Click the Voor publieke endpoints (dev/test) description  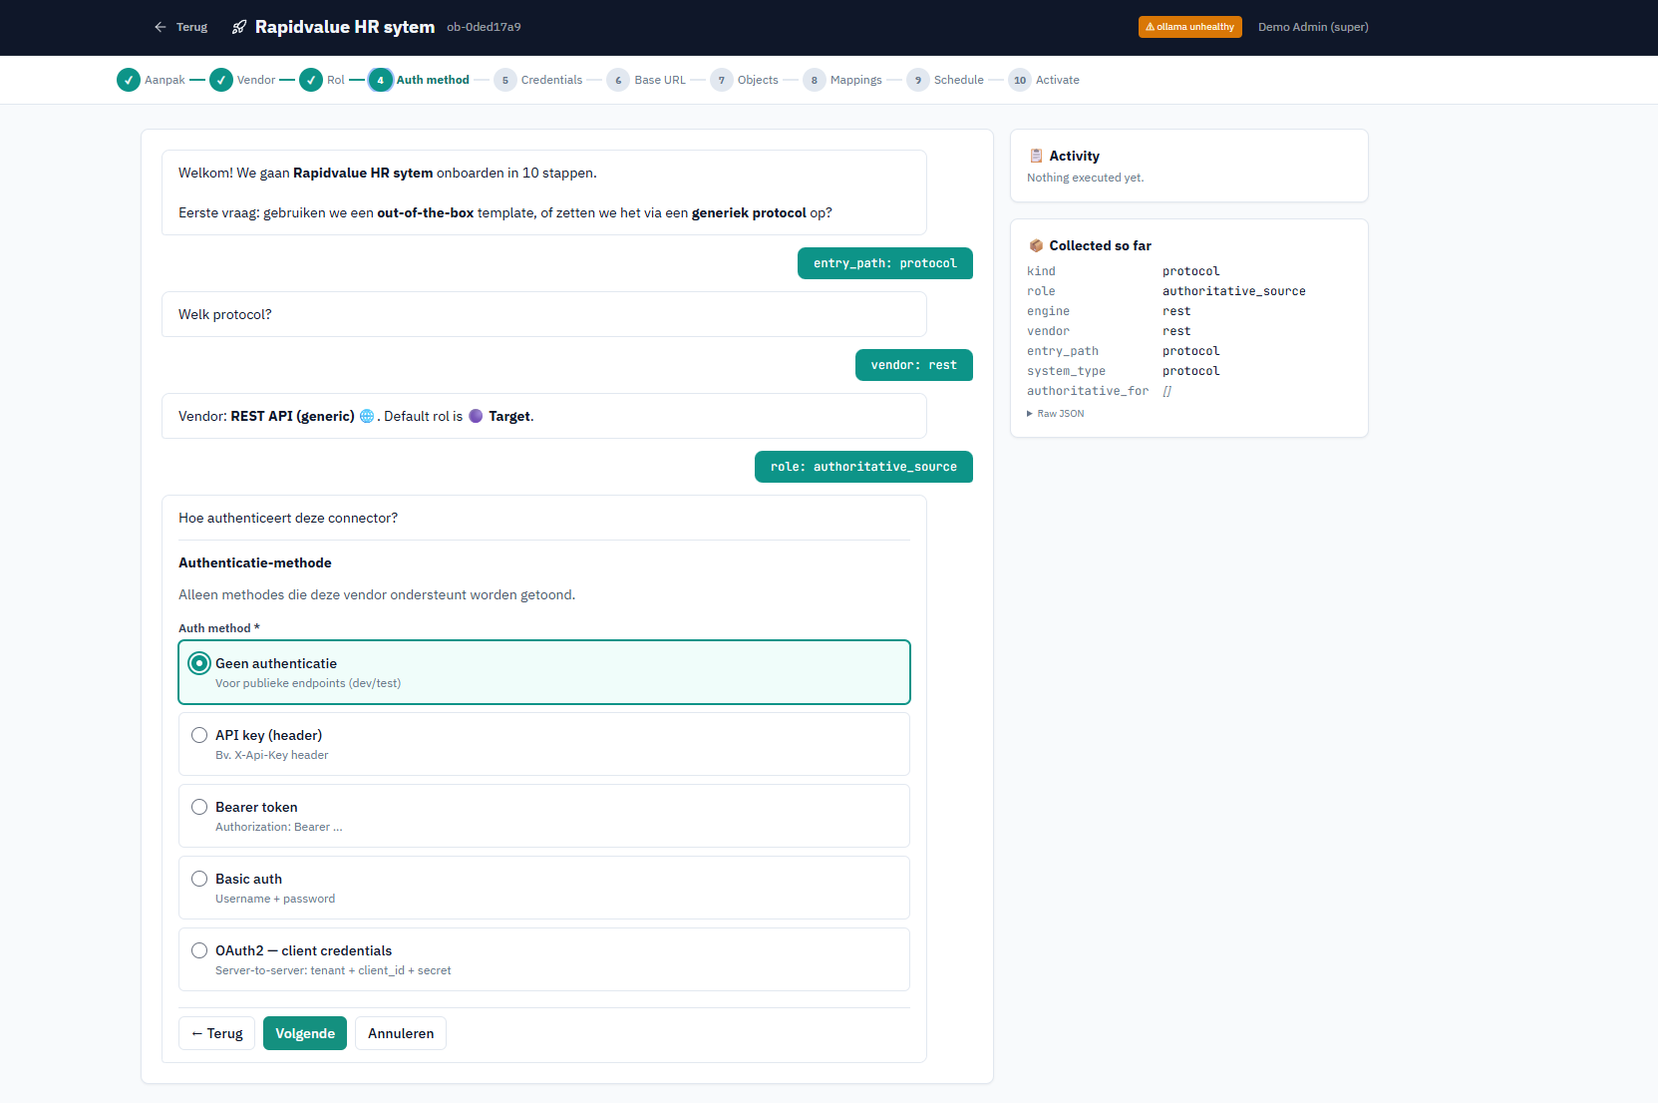[x=308, y=683]
